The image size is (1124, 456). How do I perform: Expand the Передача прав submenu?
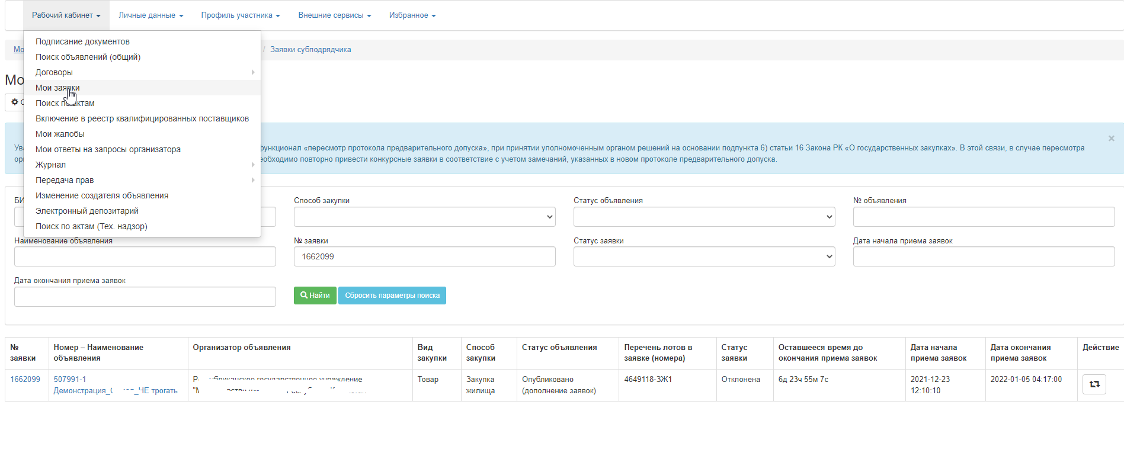click(x=65, y=180)
